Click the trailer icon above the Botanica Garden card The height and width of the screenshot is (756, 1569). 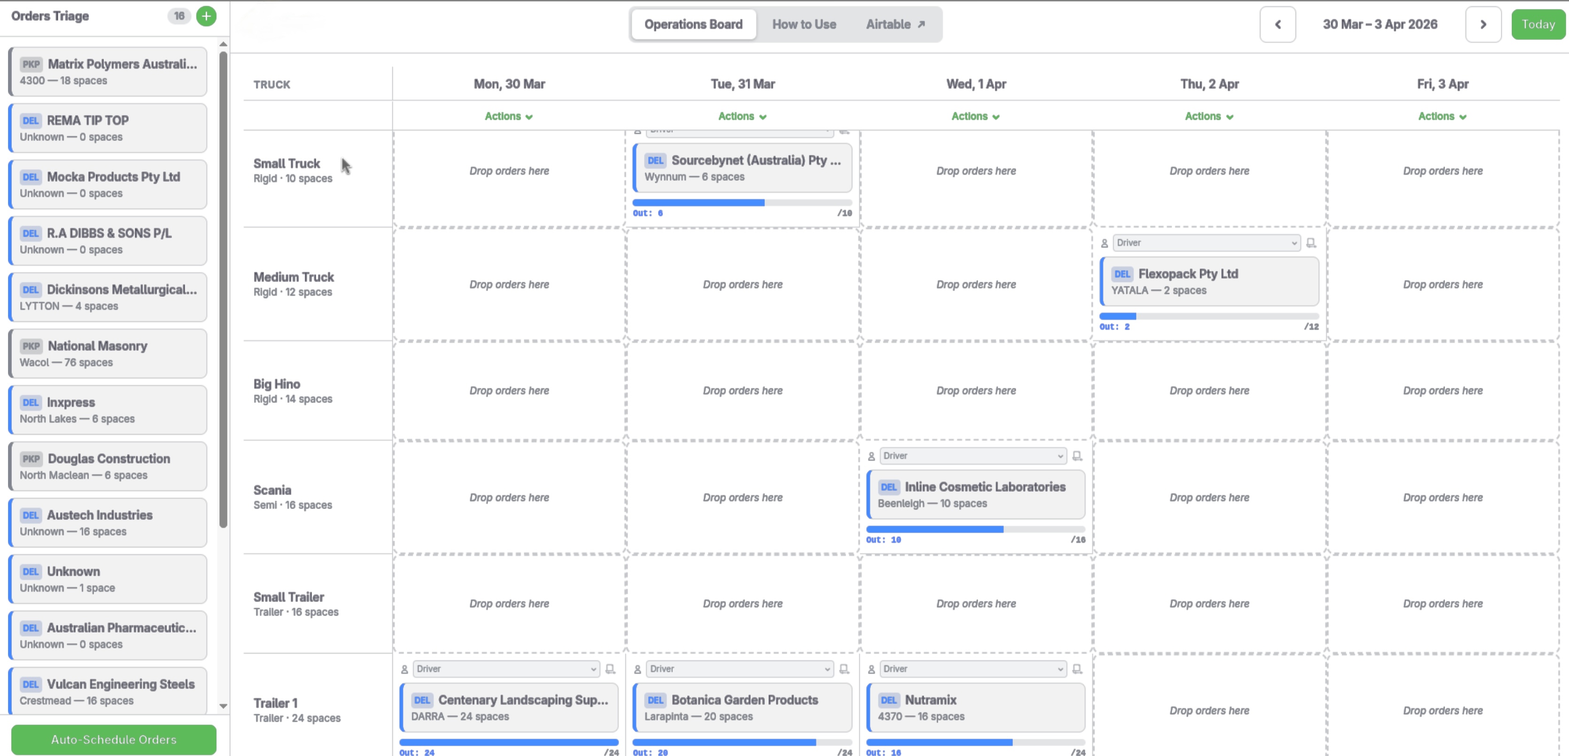[844, 669]
